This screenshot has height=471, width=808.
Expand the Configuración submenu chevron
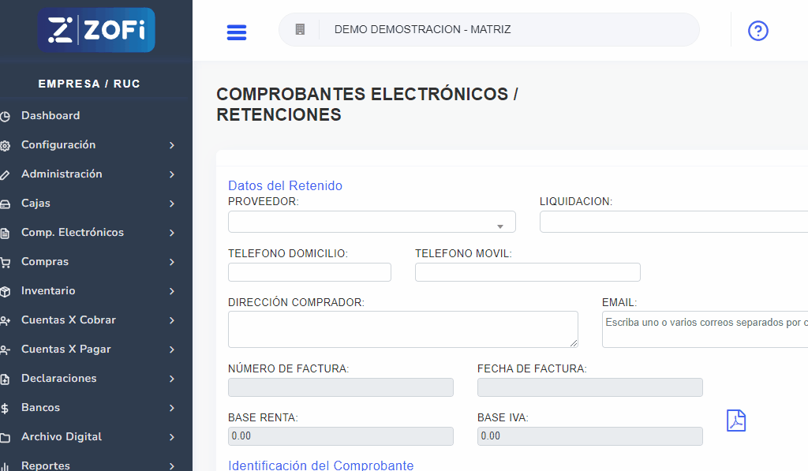coord(171,145)
